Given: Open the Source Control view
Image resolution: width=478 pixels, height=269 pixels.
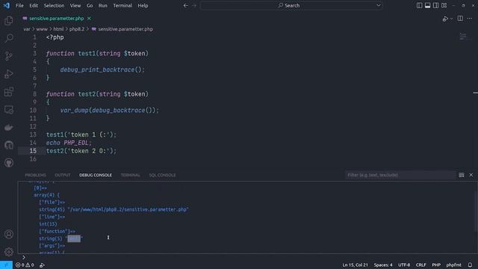Looking at the screenshot, I should pos(9,56).
